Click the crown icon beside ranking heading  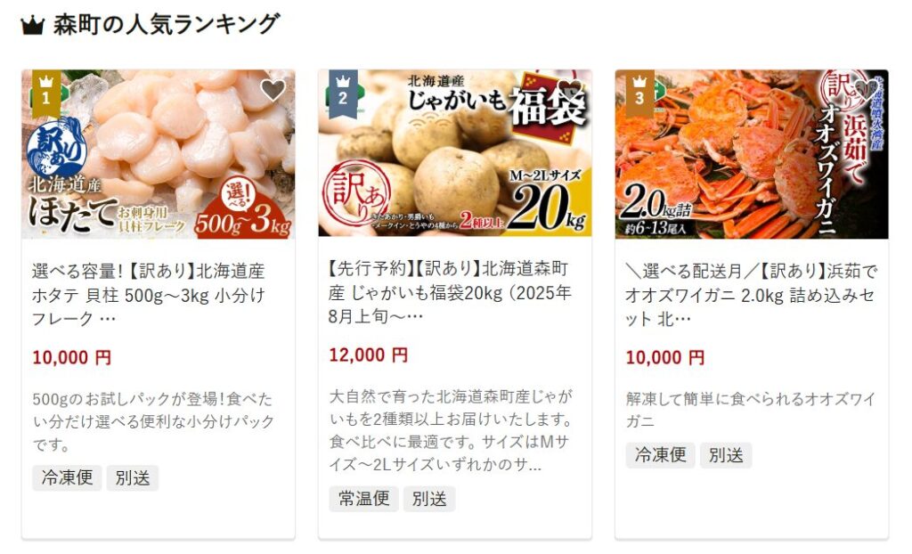[x=33, y=26]
